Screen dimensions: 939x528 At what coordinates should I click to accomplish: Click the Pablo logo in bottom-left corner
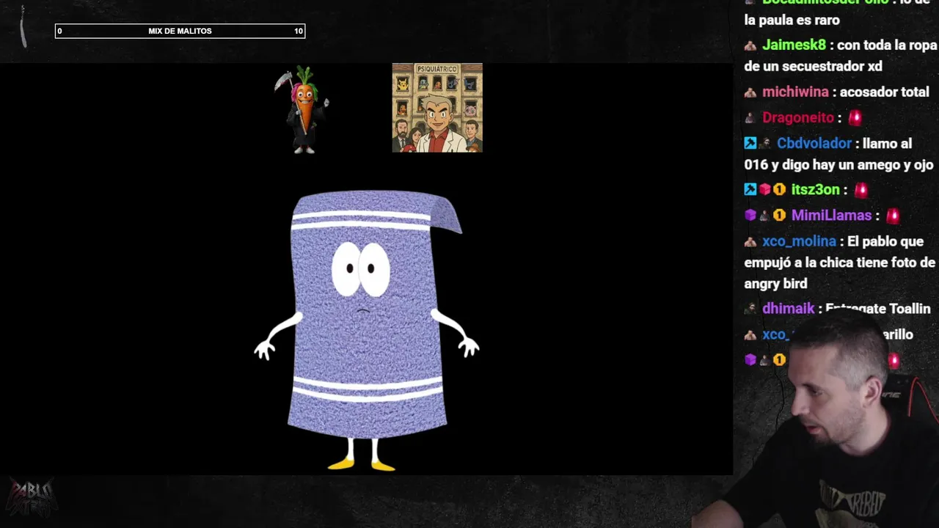[31, 499]
